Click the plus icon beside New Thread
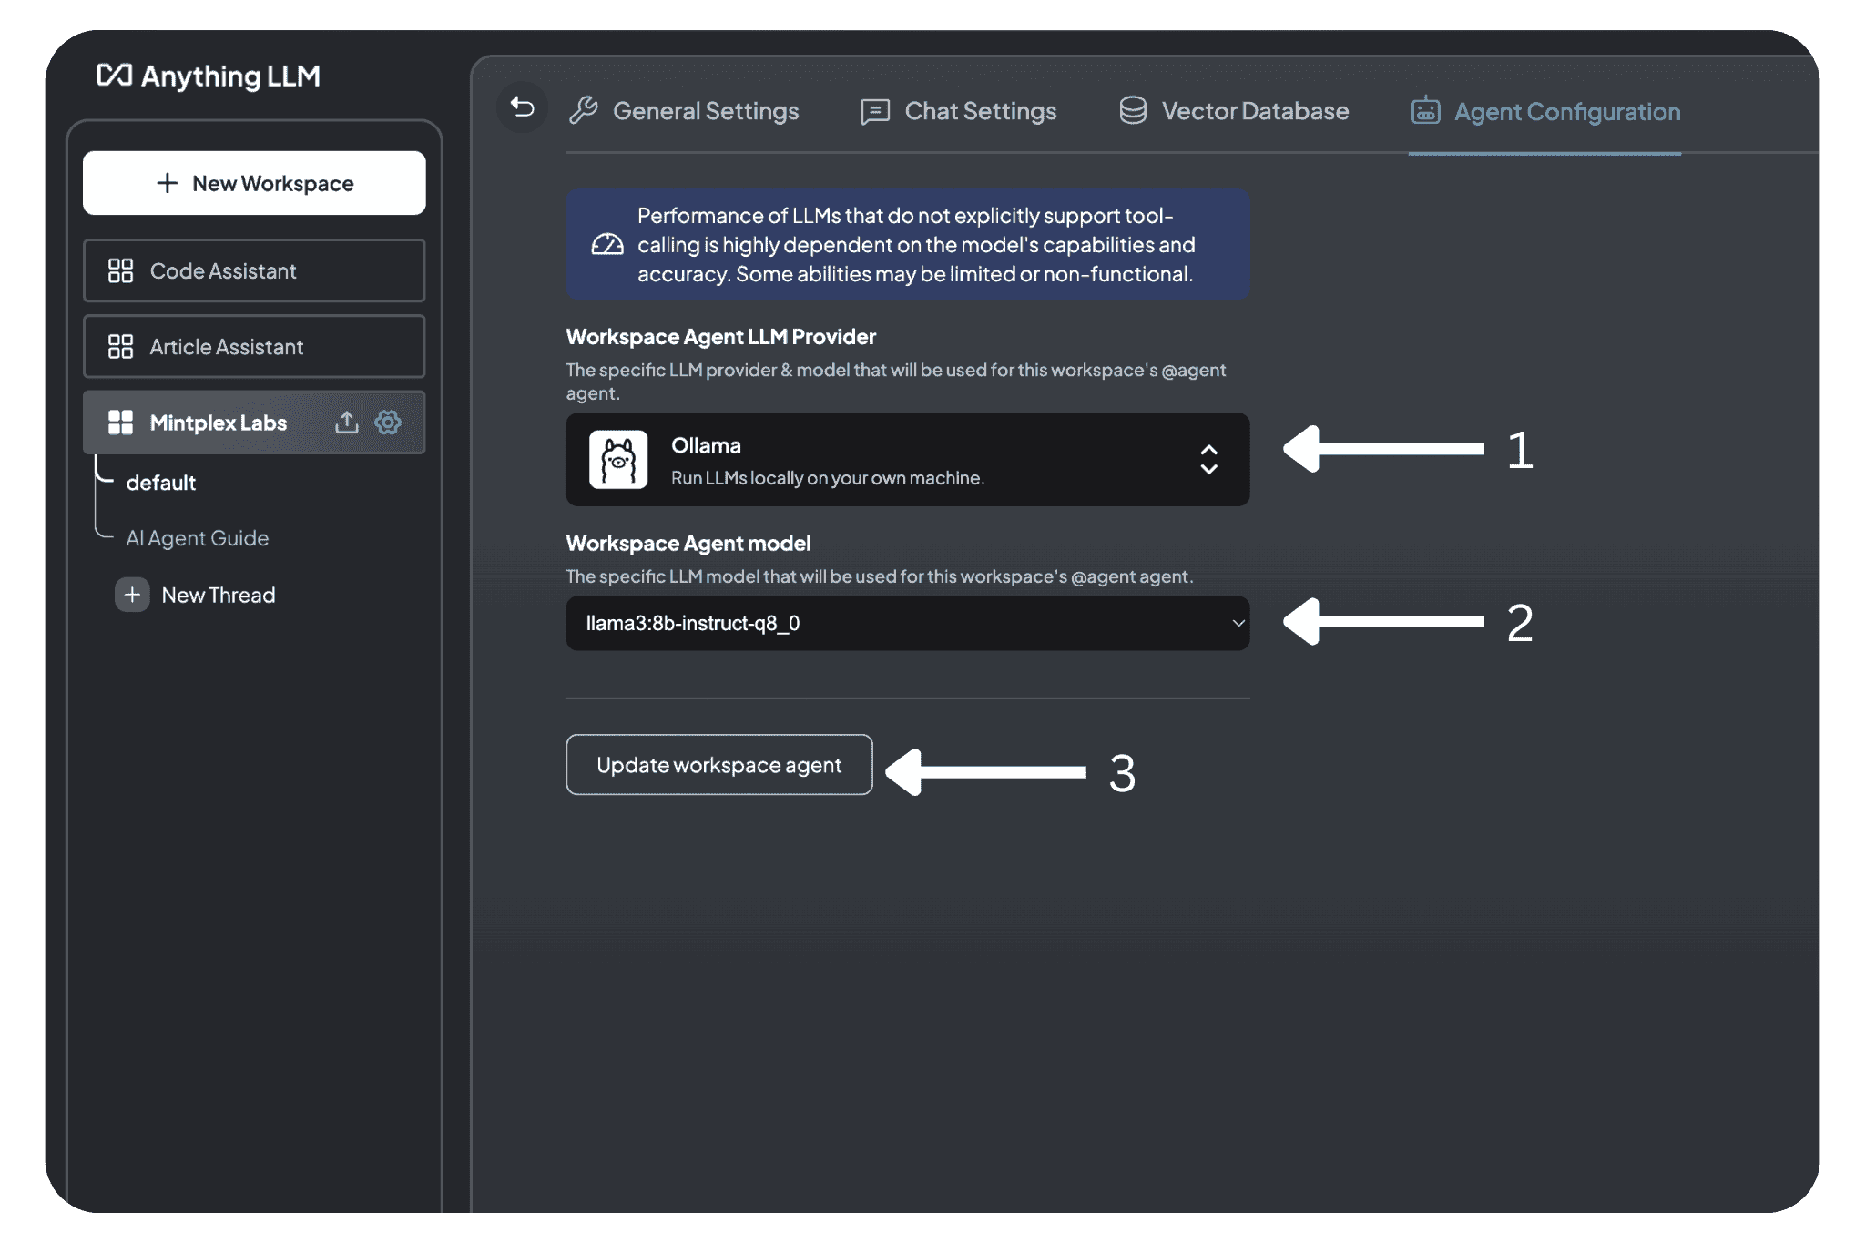The height and width of the screenshot is (1243, 1865). (x=132, y=595)
